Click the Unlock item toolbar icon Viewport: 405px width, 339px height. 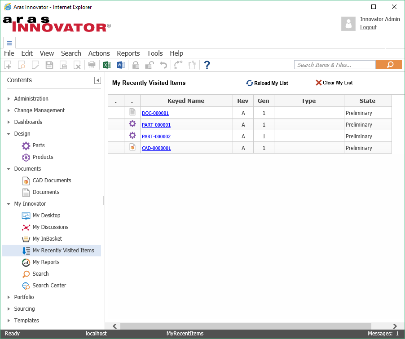click(150, 65)
